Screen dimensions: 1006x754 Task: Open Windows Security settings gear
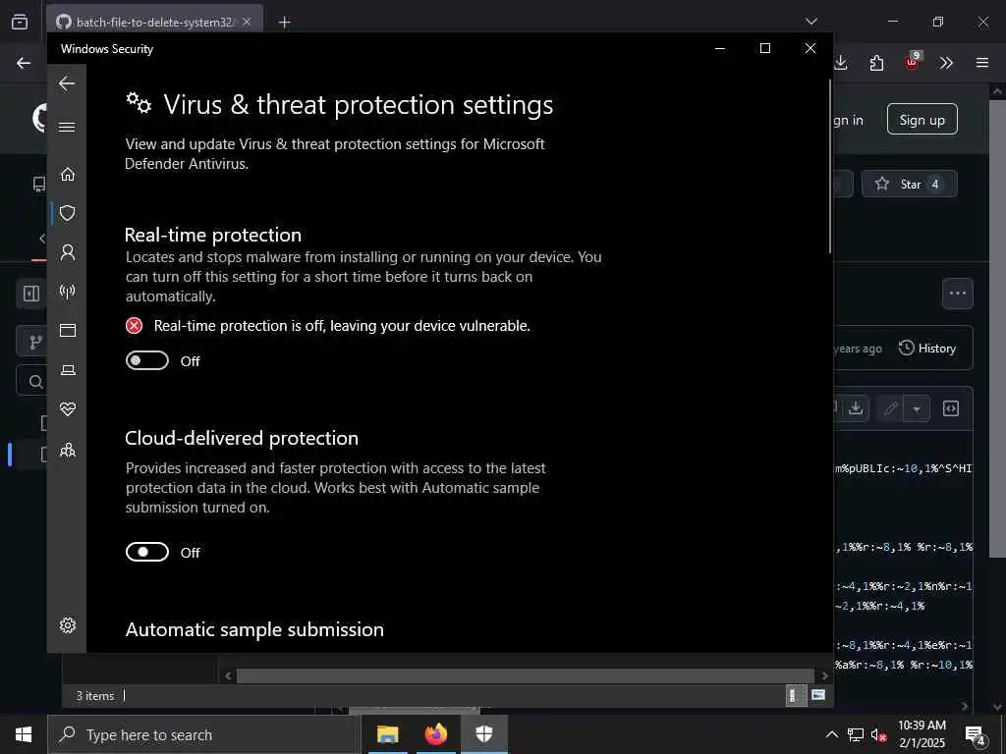click(x=68, y=625)
